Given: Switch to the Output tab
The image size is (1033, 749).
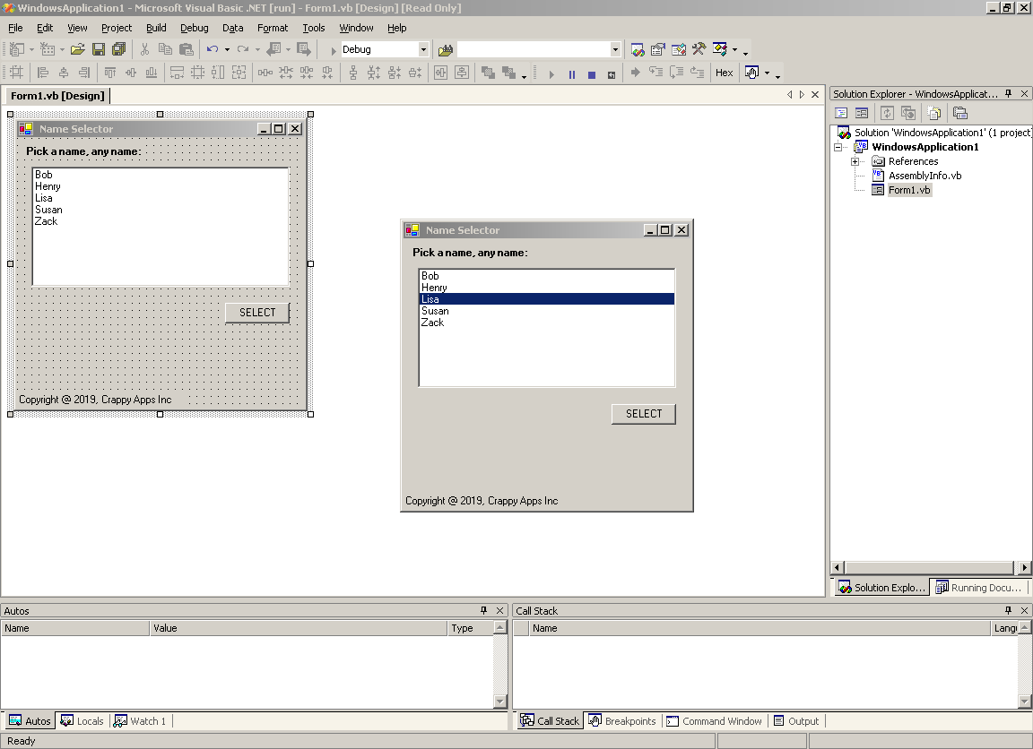Looking at the screenshot, I should [x=796, y=721].
